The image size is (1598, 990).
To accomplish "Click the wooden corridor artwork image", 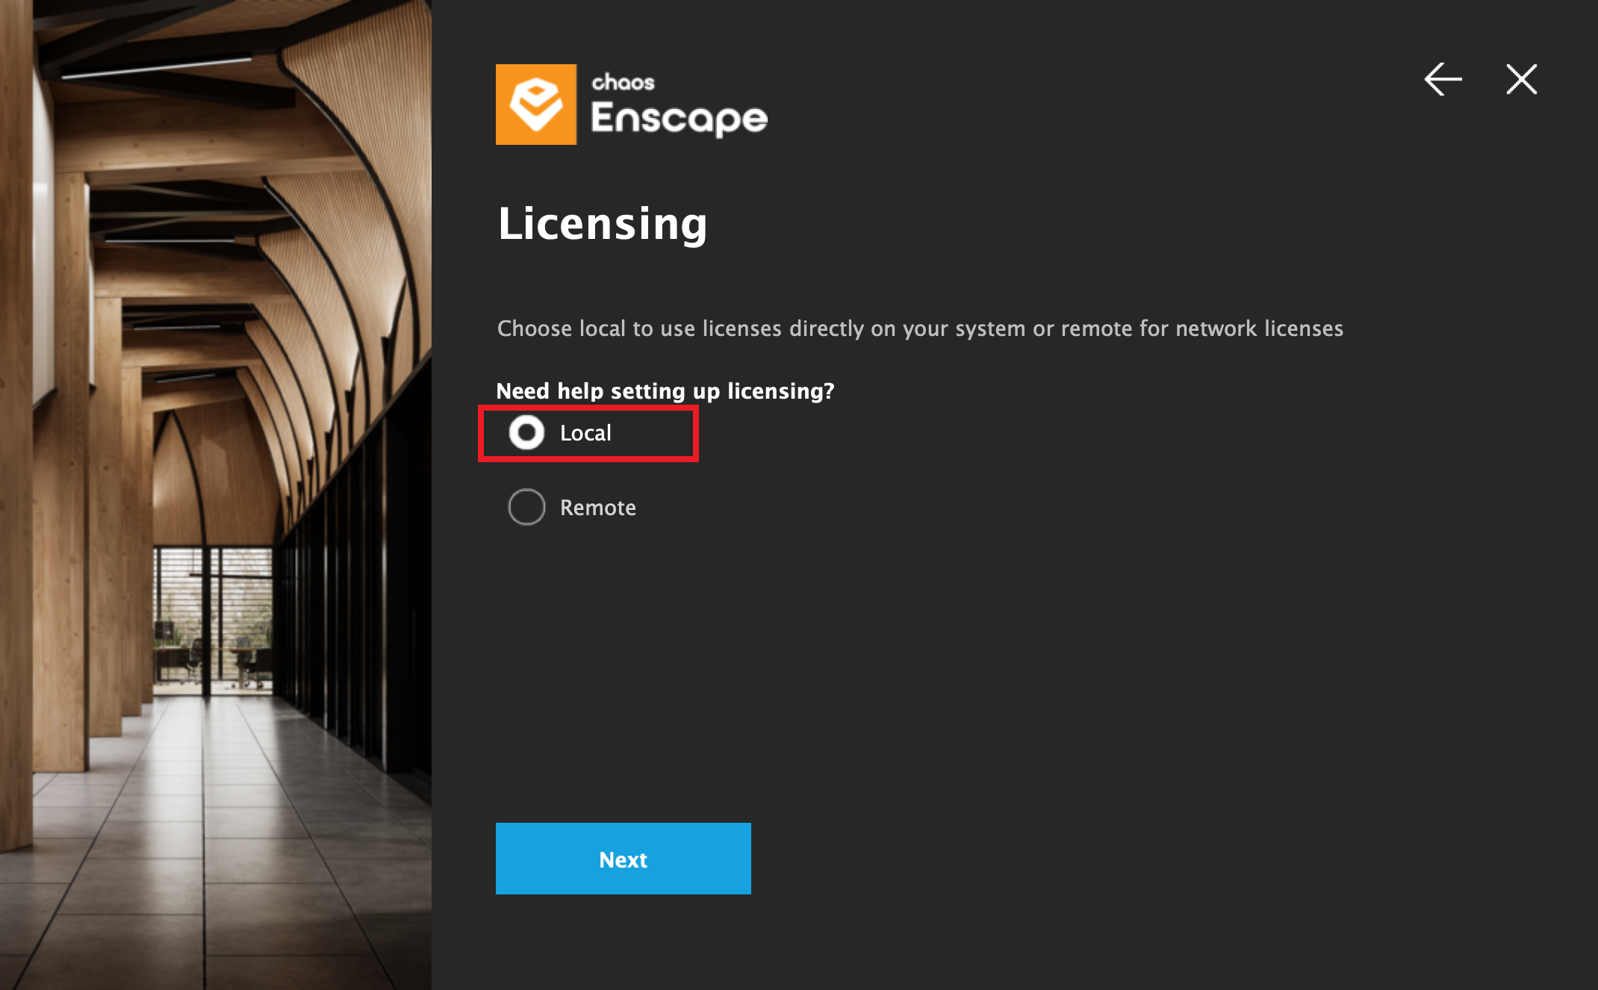I will tap(216, 495).
